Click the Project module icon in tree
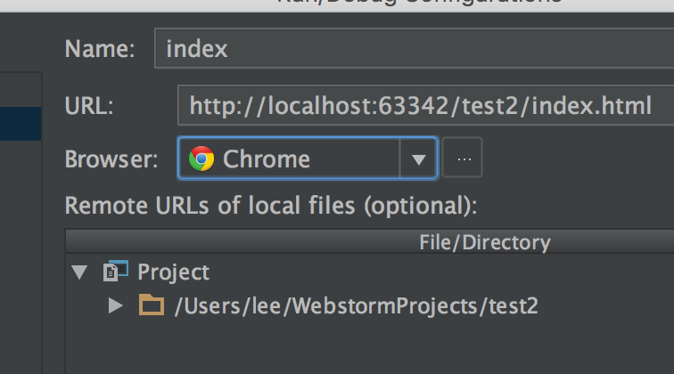Viewport: 674px width, 374px height. point(111,272)
